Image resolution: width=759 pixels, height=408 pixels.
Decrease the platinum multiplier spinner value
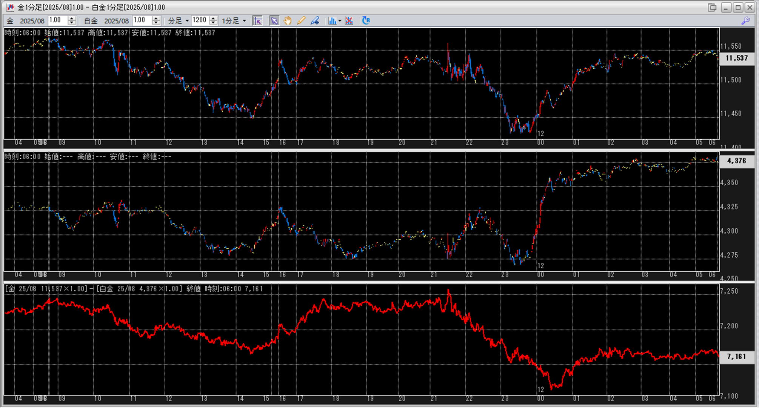coord(156,23)
